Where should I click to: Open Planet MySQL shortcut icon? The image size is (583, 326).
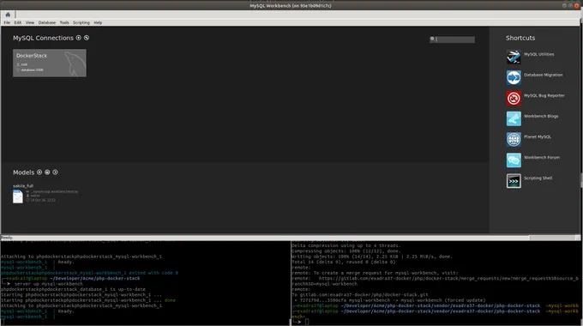click(x=514, y=140)
